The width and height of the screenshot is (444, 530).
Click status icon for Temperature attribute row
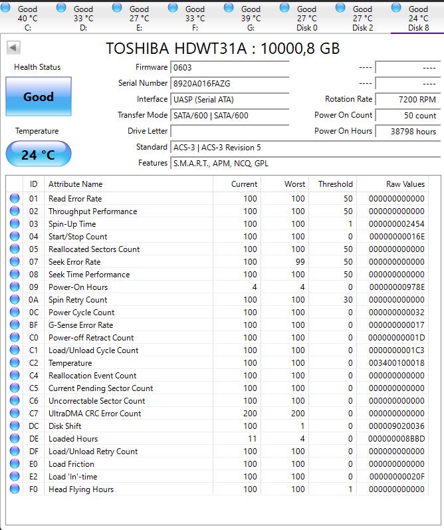[15, 362]
